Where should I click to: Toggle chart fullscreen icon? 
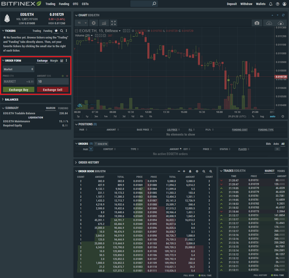pyautogui.click(x=113, y=23)
